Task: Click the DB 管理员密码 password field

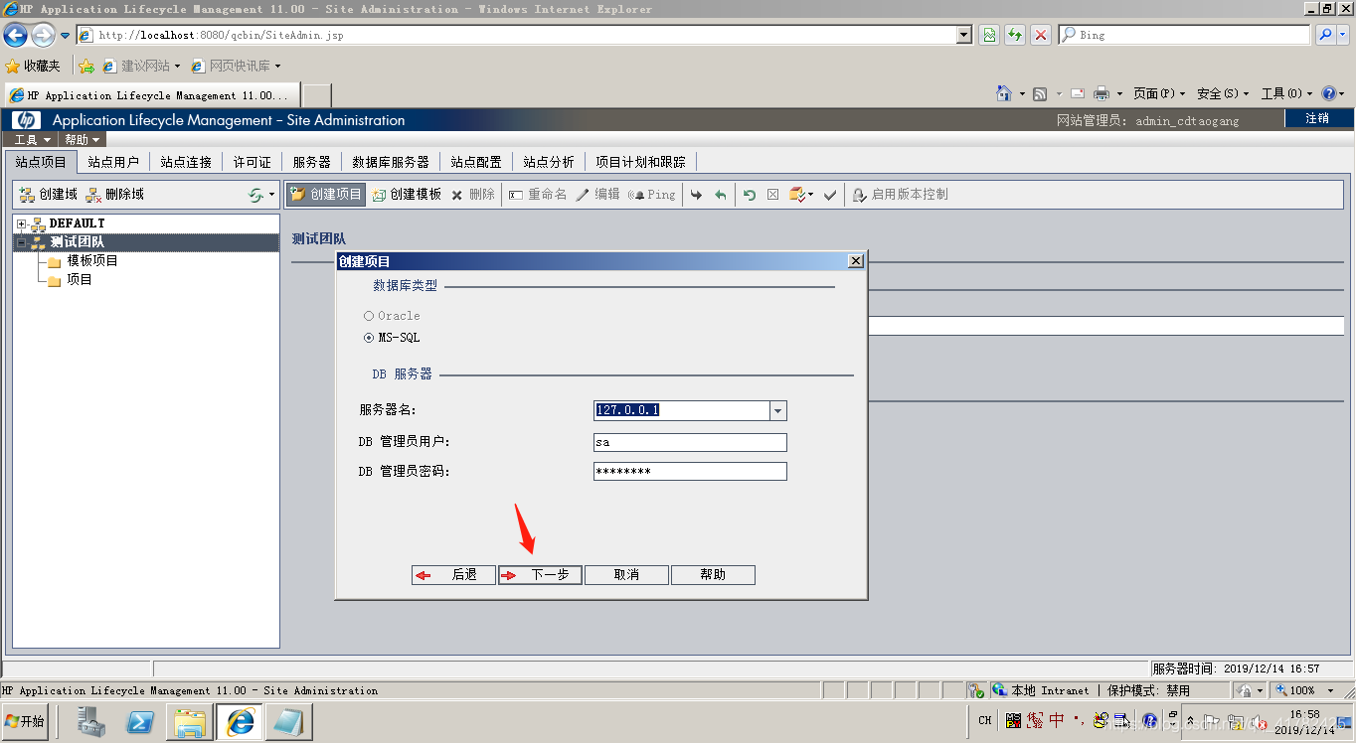Action: (x=690, y=472)
